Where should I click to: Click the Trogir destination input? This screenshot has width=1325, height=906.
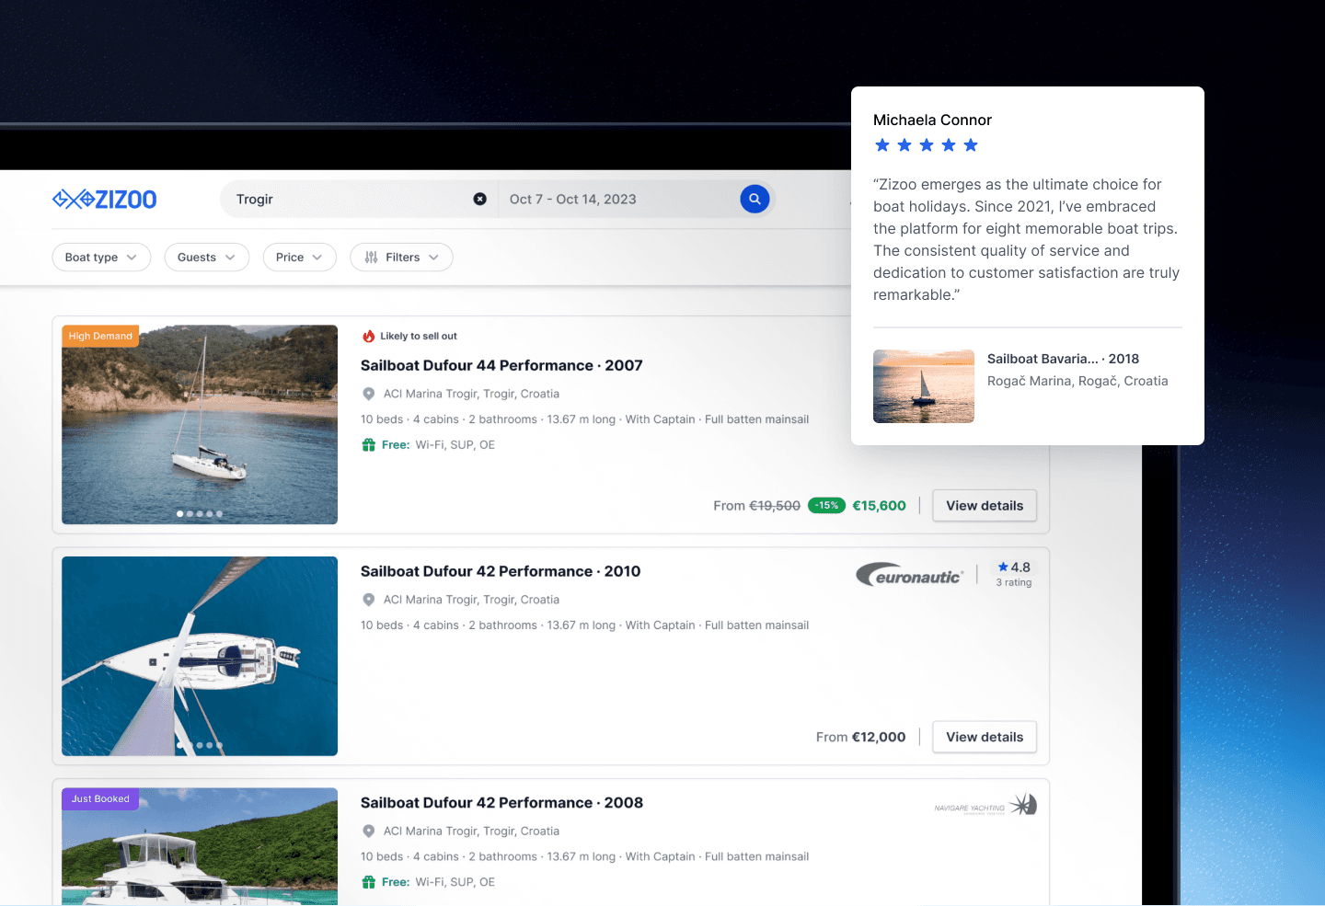point(359,199)
